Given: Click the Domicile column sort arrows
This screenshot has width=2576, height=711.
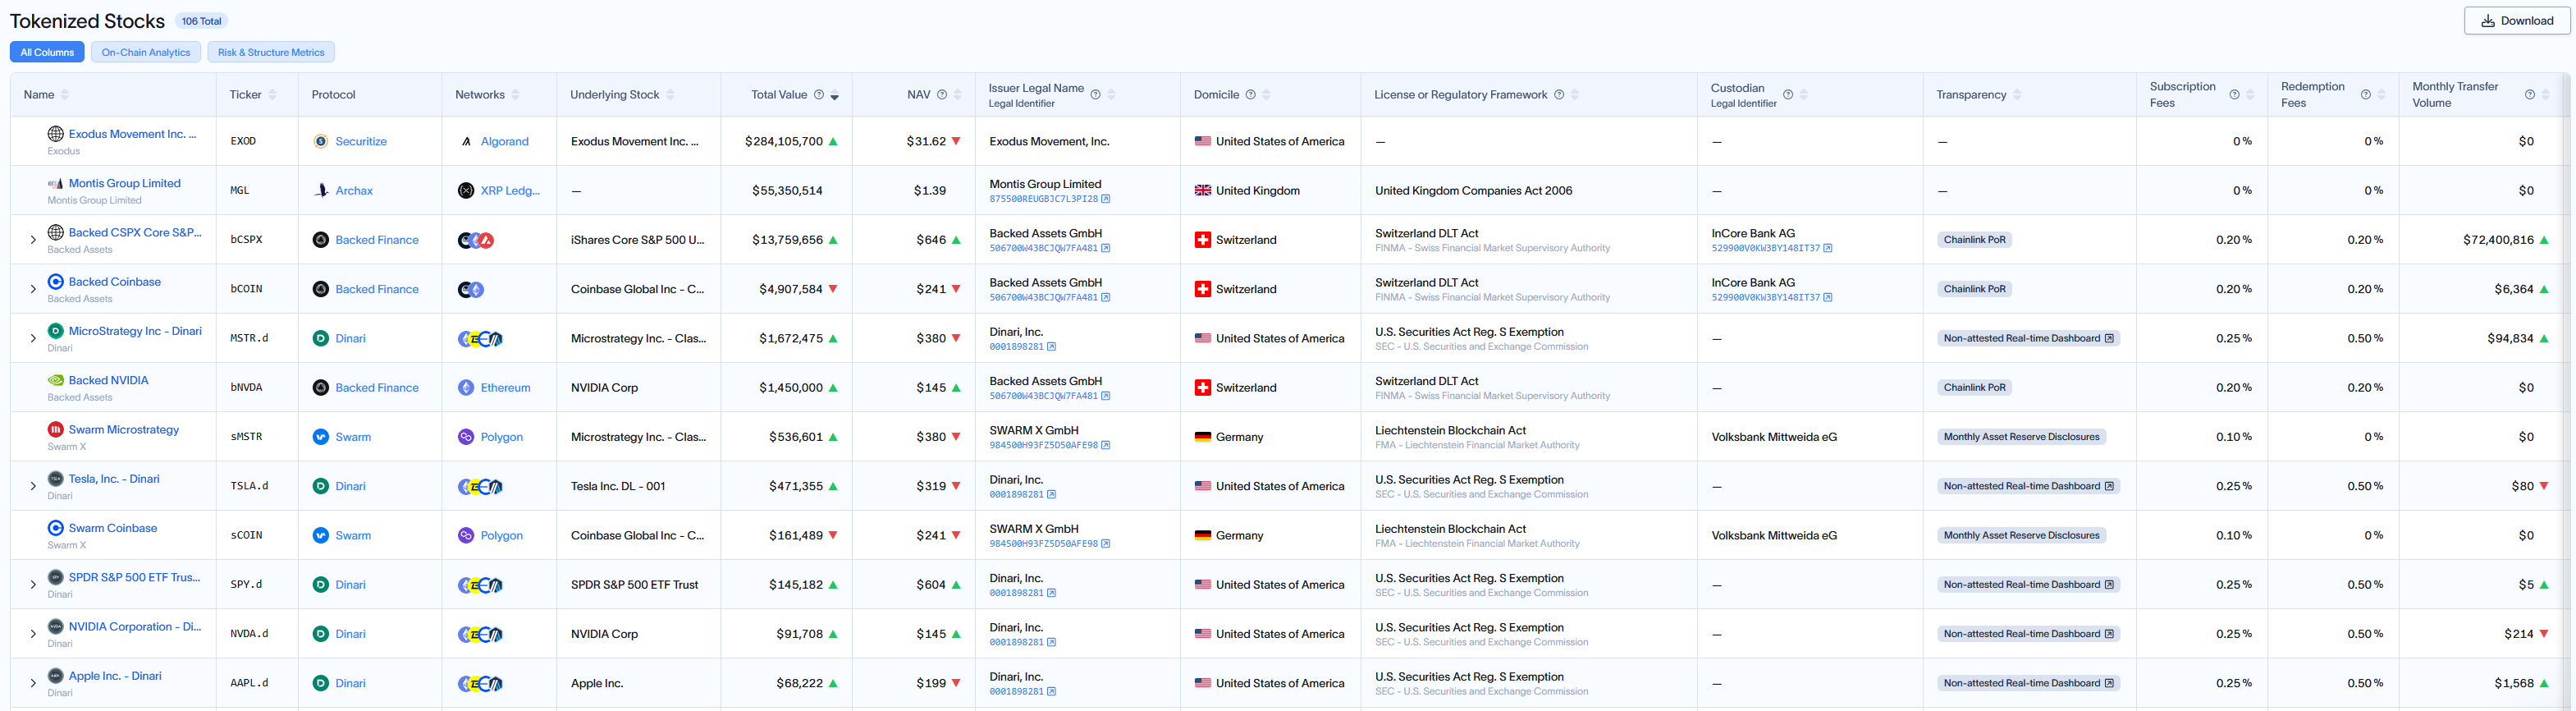Looking at the screenshot, I should [1266, 95].
